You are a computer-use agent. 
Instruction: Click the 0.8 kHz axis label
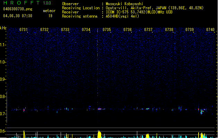(3, 97)
